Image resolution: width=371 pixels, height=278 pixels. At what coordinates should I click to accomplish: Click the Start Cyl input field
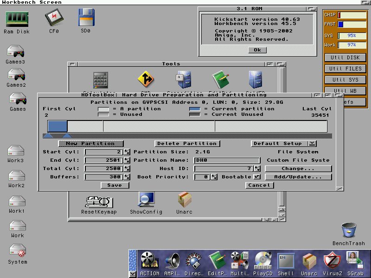pyautogui.click(x=104, y=152)
